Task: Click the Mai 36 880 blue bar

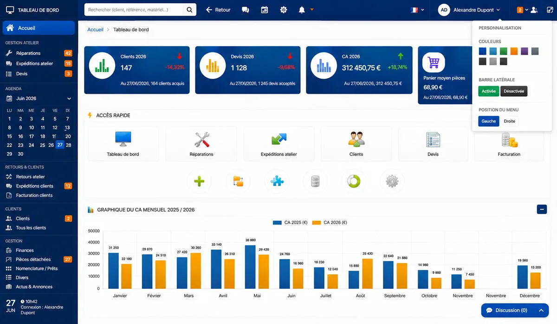Action: point(251,267)
